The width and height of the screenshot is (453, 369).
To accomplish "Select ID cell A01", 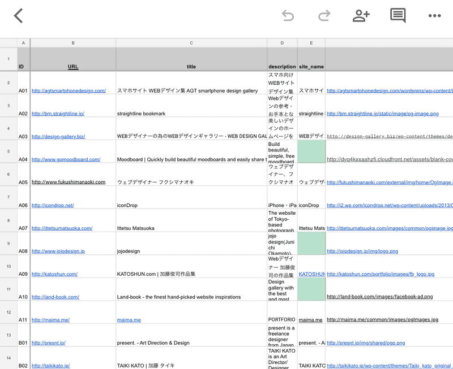I will pyautogui.click(x=23, y=83).
